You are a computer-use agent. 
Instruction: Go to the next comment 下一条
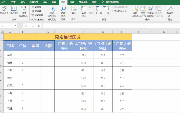tap(106, 10)
